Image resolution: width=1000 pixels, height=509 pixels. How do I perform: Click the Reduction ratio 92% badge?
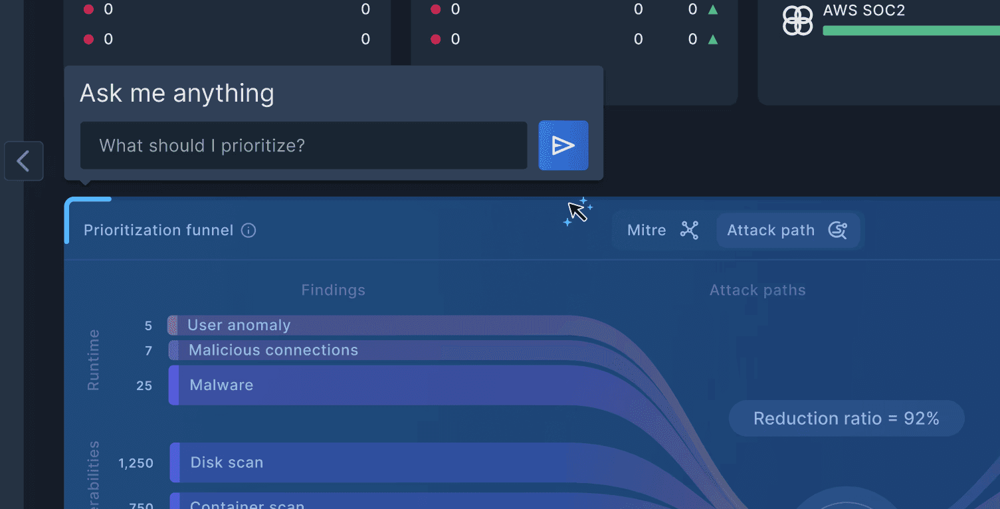846,419
